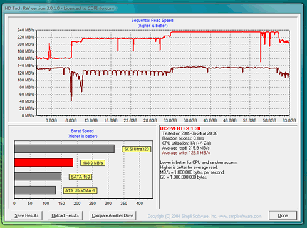Click the gray SATA 150 bar
The image size is (307, 228).
38,177
